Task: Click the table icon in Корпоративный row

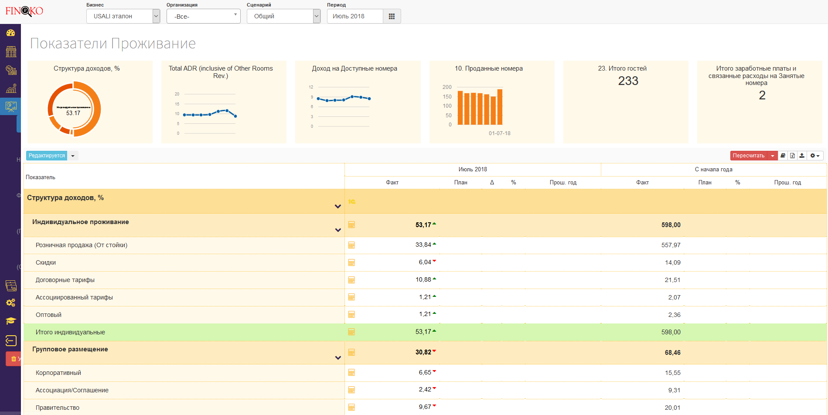Action: pyautogui.click(x=351, y=373)
